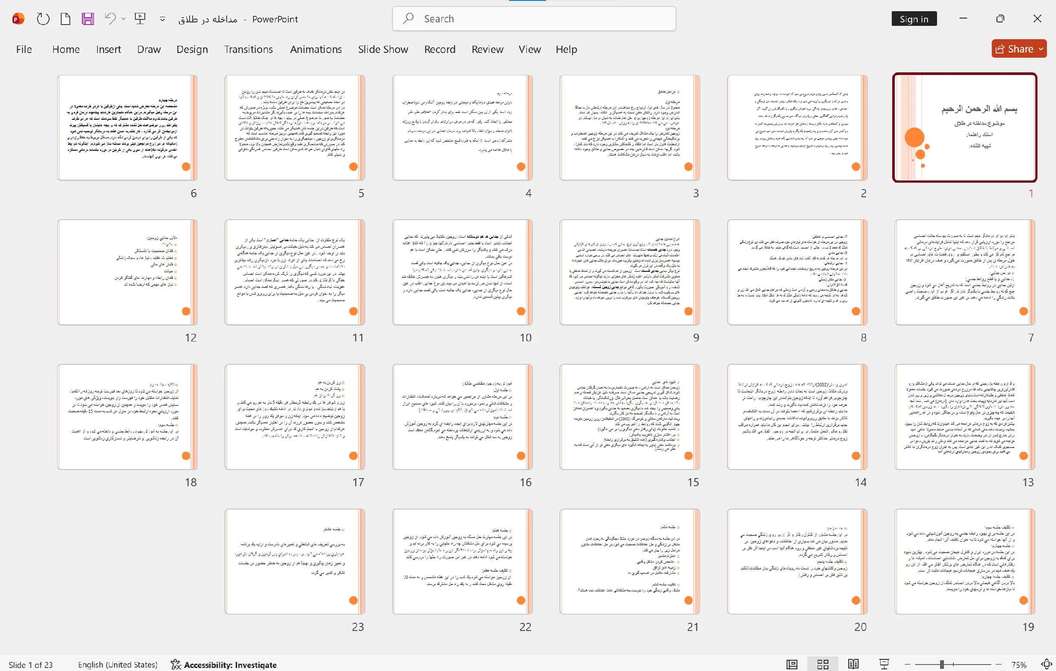Viewport: 1056px width, 671px height.
Task: Click the Sign in button
Action: pyautogui.click(x=914, y=19)
